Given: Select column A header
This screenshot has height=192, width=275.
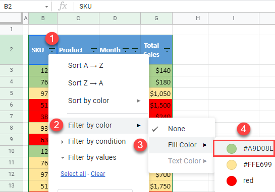Looking at the screenshot, I should (26, 18).
